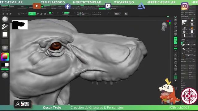
Task: Activate Draw mode next to Edit
Action: [x=34, y=14]
